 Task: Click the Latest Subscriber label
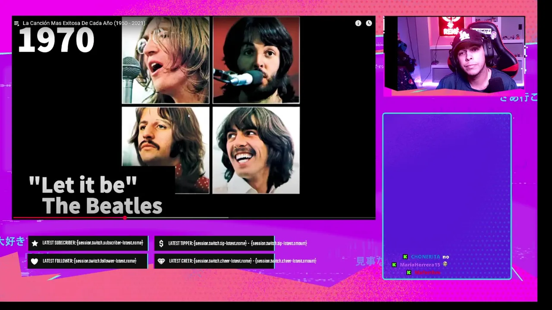coord(93,243)
